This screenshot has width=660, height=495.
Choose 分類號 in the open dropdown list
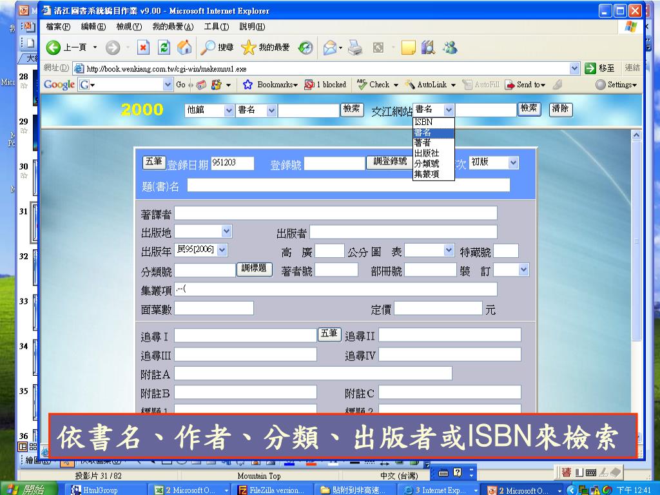[x=433, y=164]
